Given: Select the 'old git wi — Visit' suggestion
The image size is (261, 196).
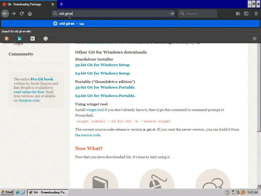Looking at the screenshot, I should coord(130,23).
